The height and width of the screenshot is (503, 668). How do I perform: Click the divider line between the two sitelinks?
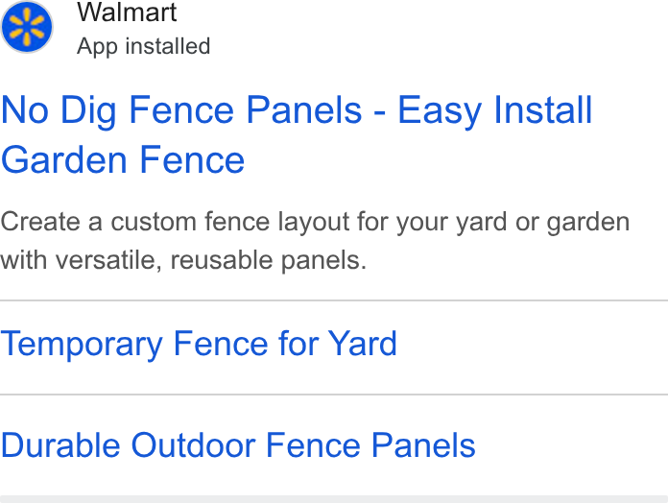click(x=334, y=395)
